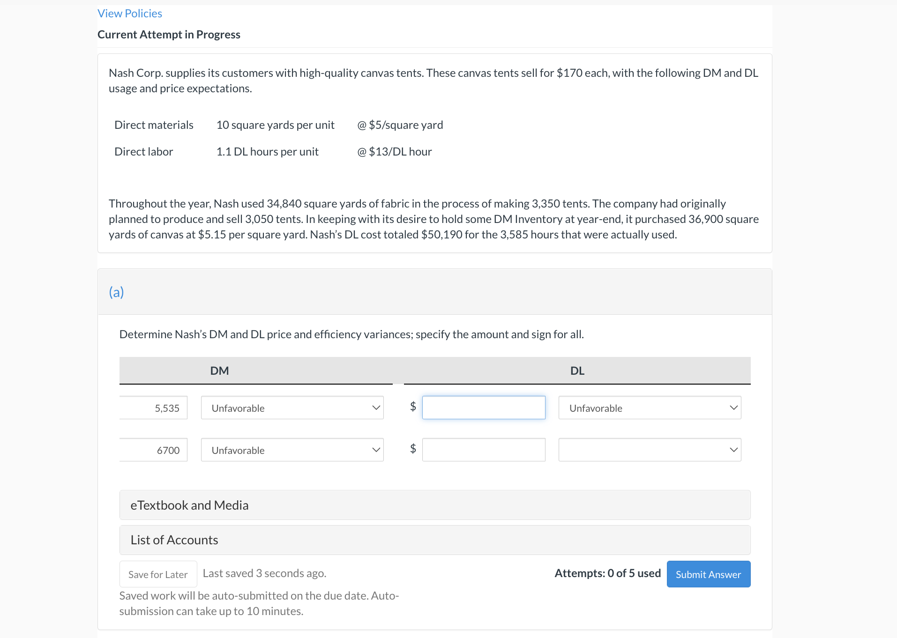This screenshot has height=638, width=897.
Task: Click the highlighted DL price variance input
Action: (484, 408)
